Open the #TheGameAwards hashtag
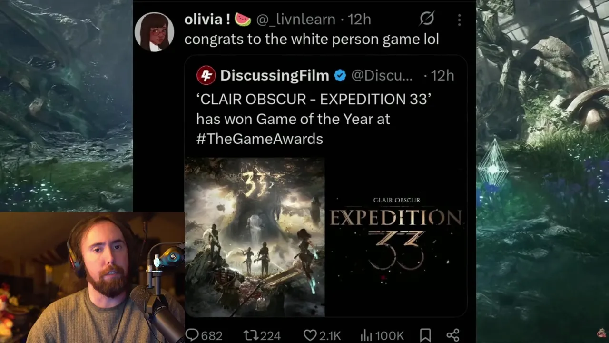This screenshot has height=343, width=609. pyautogui.click(x=259, y=139)
